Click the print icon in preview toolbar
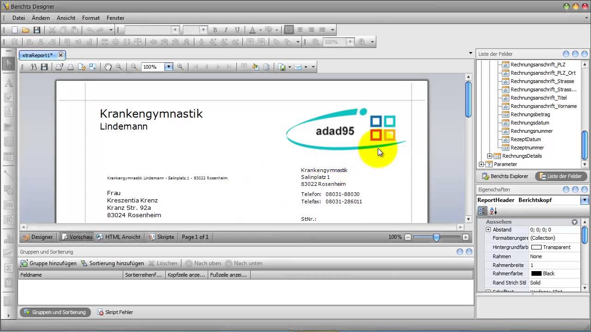591x332 pixels. [71, 67]
